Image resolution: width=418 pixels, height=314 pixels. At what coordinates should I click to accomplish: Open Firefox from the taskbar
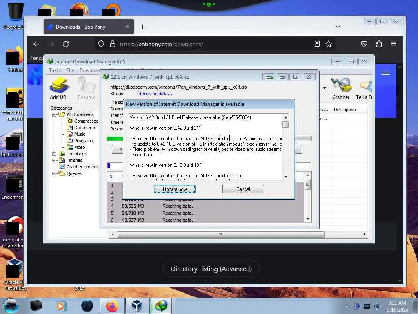click(x=112, y=306)
